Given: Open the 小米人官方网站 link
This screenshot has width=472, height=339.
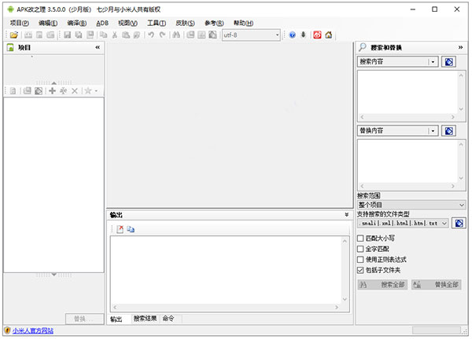Looking at the screenshot, I should coord(33,330).
